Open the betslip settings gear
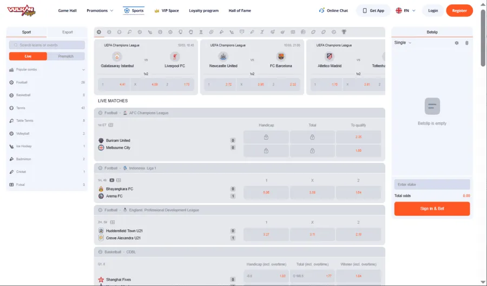The width and height of the screenshot is (487, 286). [x=457, y=43]
